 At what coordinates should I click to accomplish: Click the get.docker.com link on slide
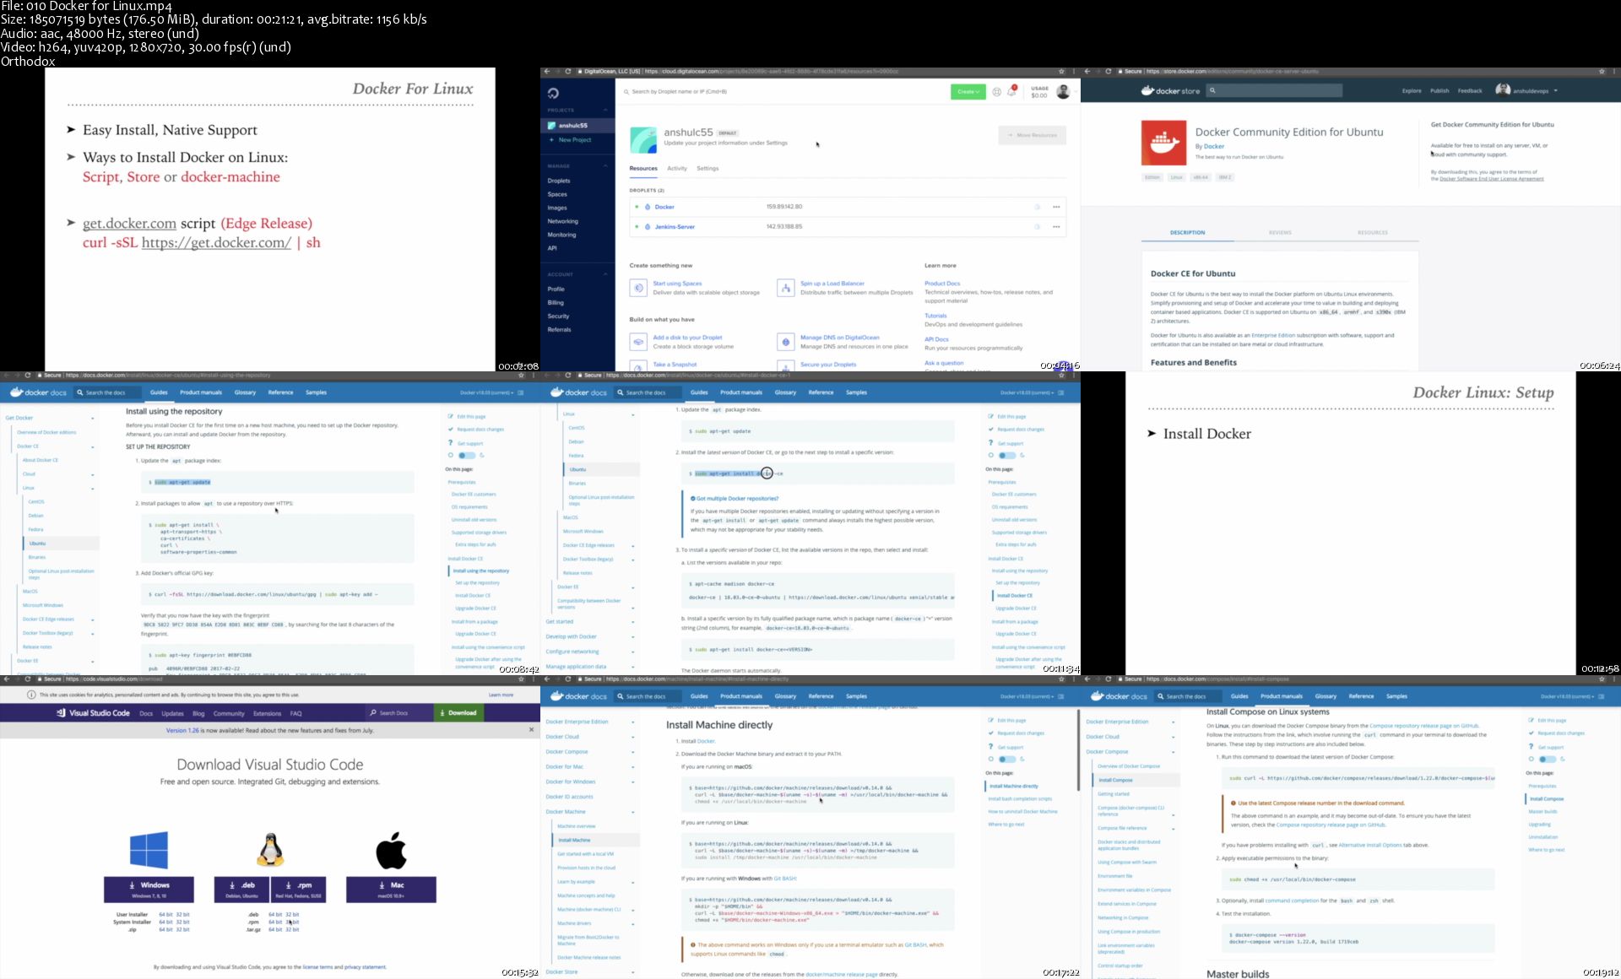point(129,224)
